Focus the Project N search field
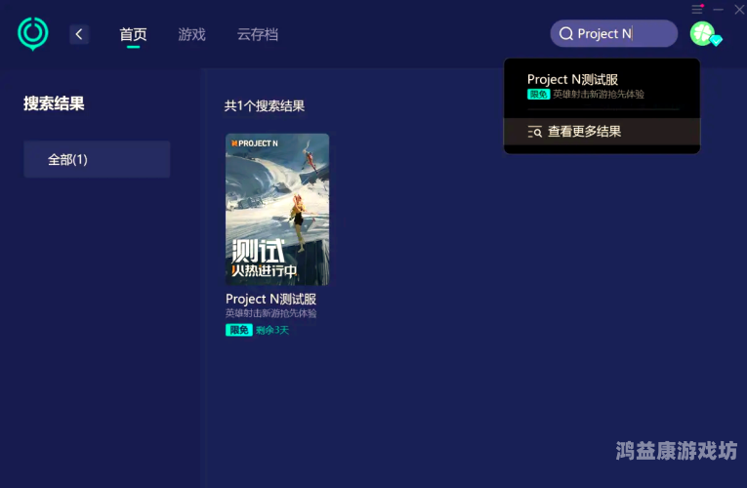This screenshot has height=488, width=747. point(613,33)
